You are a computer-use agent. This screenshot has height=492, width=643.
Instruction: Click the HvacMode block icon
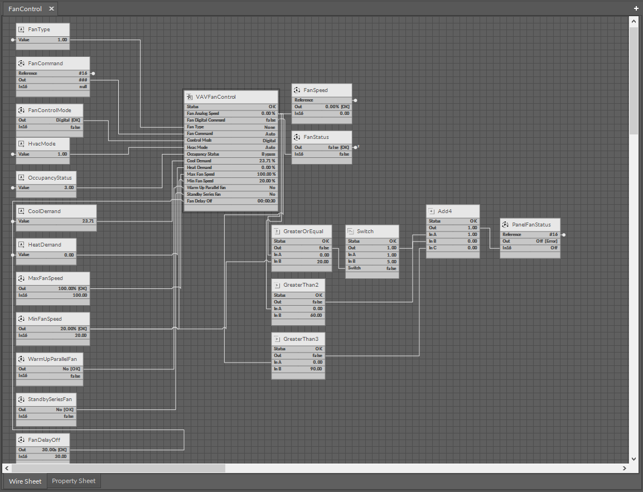coord(22,144)
